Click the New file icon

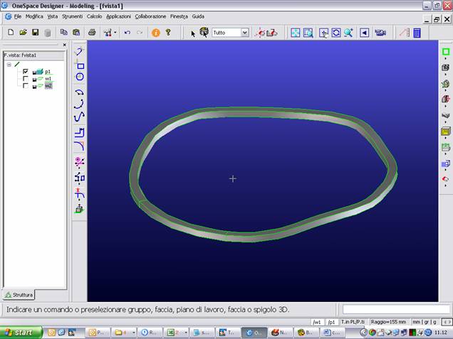tap(11, 32)
